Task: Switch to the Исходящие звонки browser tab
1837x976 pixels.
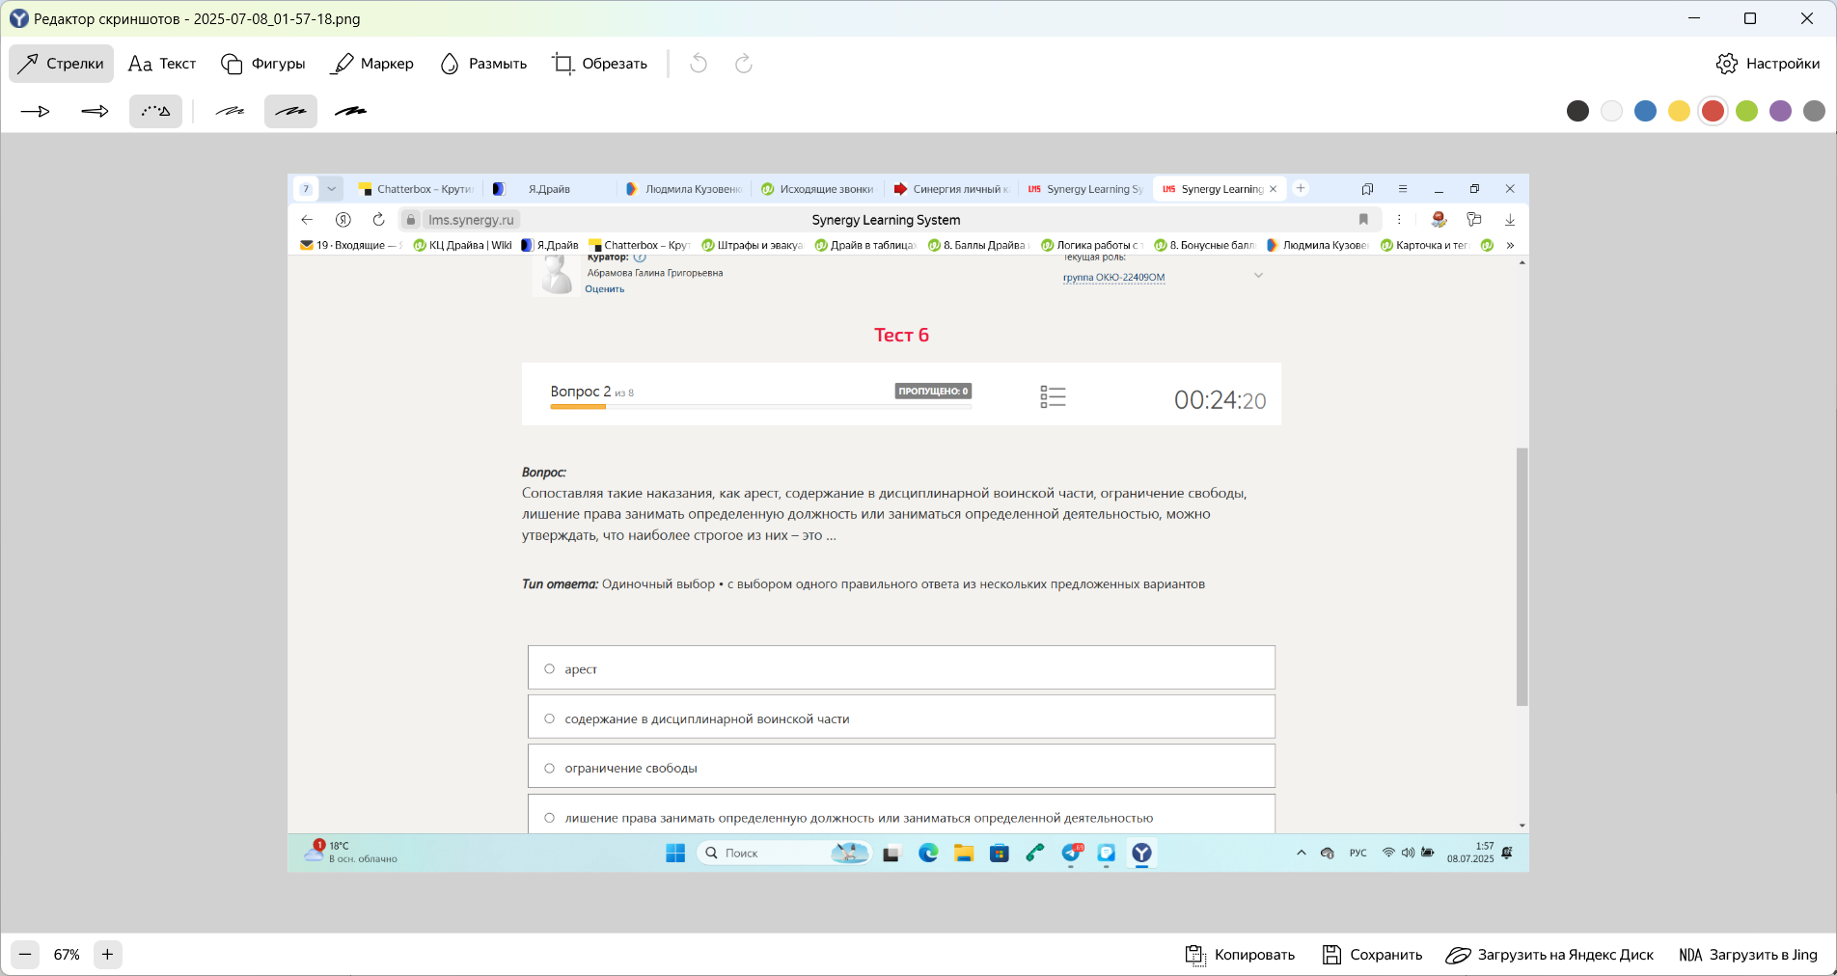Action: point(817,189)
